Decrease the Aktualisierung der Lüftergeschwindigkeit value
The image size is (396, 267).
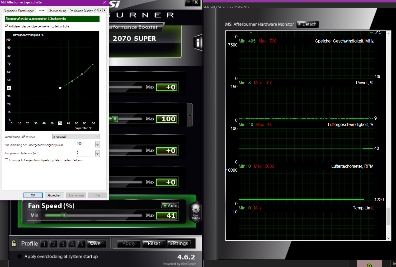(97, 146)
